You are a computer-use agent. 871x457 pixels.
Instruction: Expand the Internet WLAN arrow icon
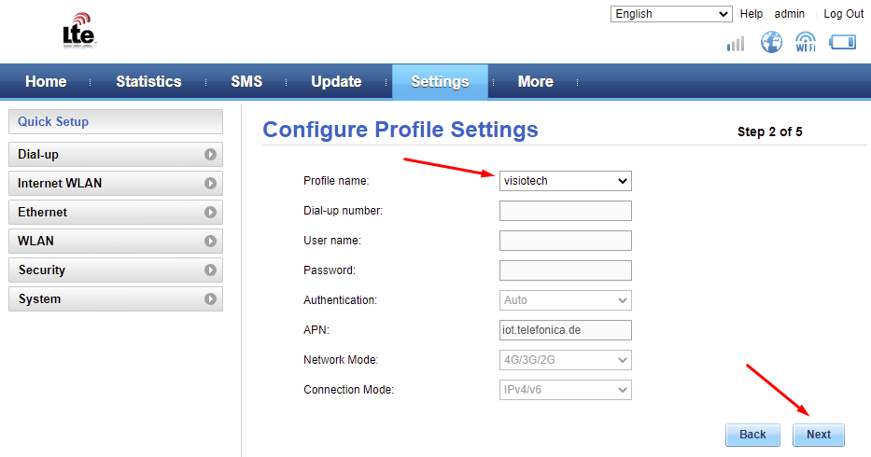[x=211, y=184]
